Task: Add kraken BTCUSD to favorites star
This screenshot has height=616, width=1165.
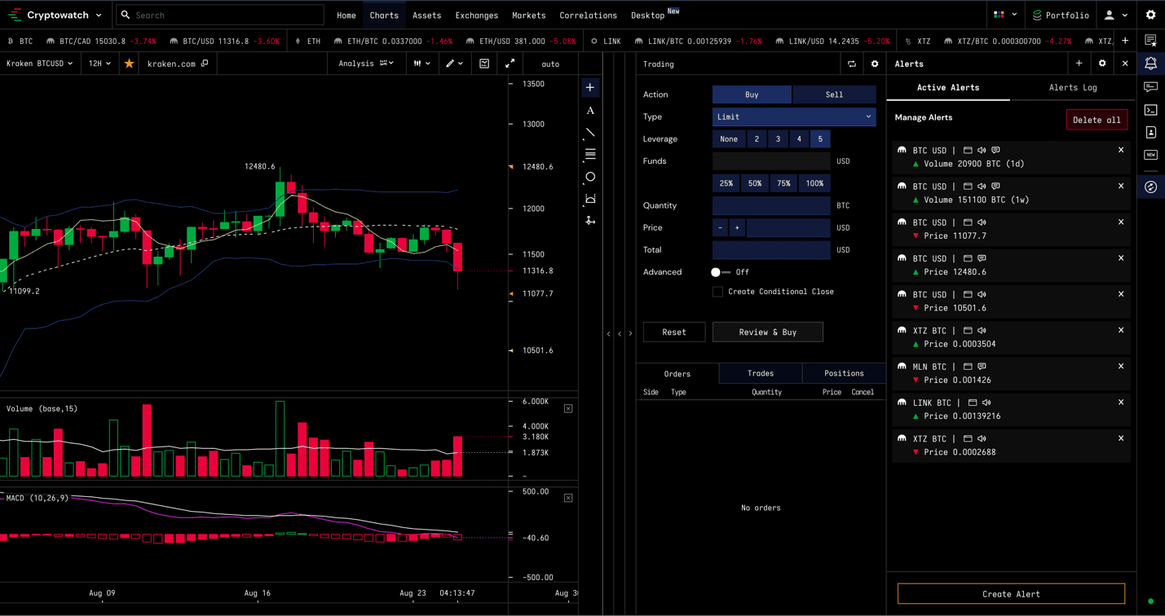Action: pyautogui.click(x=129, y=64)
